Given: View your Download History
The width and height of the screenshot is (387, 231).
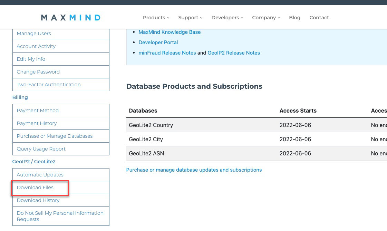Looking at the screenshot, I should [38, 200].
